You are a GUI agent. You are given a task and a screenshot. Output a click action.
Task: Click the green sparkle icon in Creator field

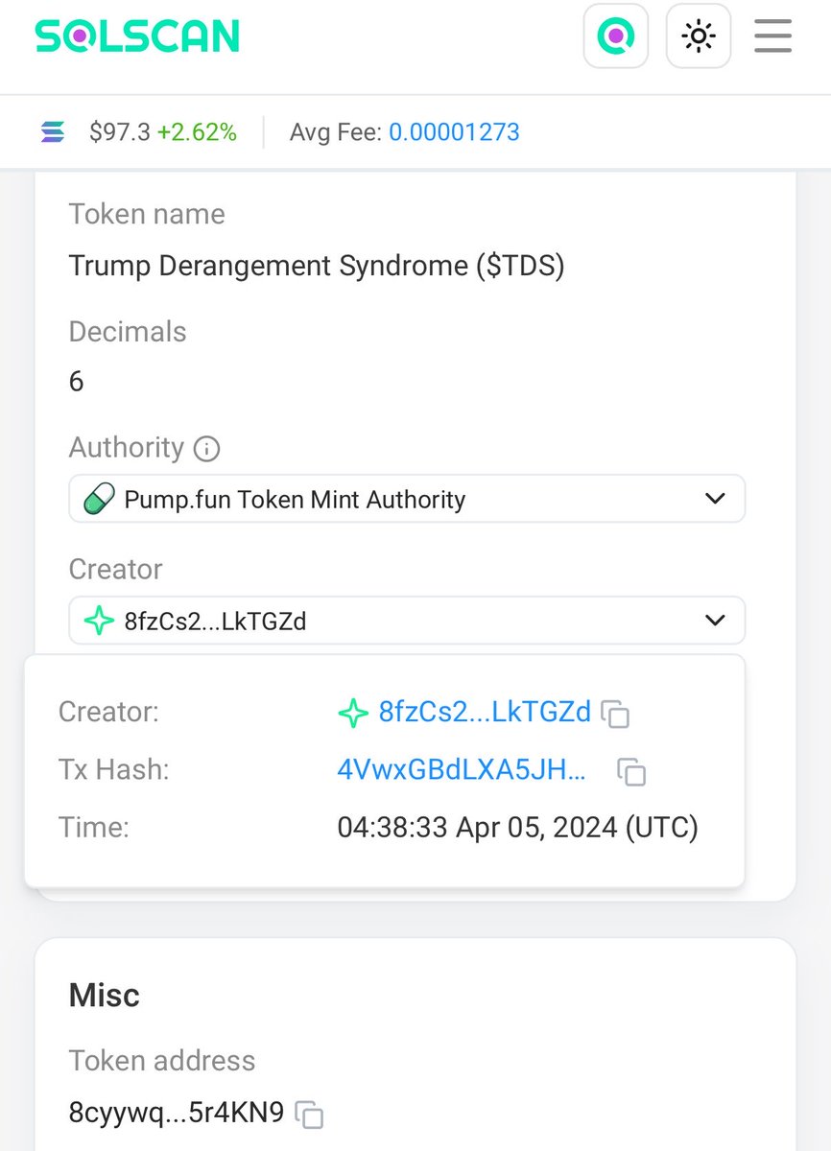point(99,621)
